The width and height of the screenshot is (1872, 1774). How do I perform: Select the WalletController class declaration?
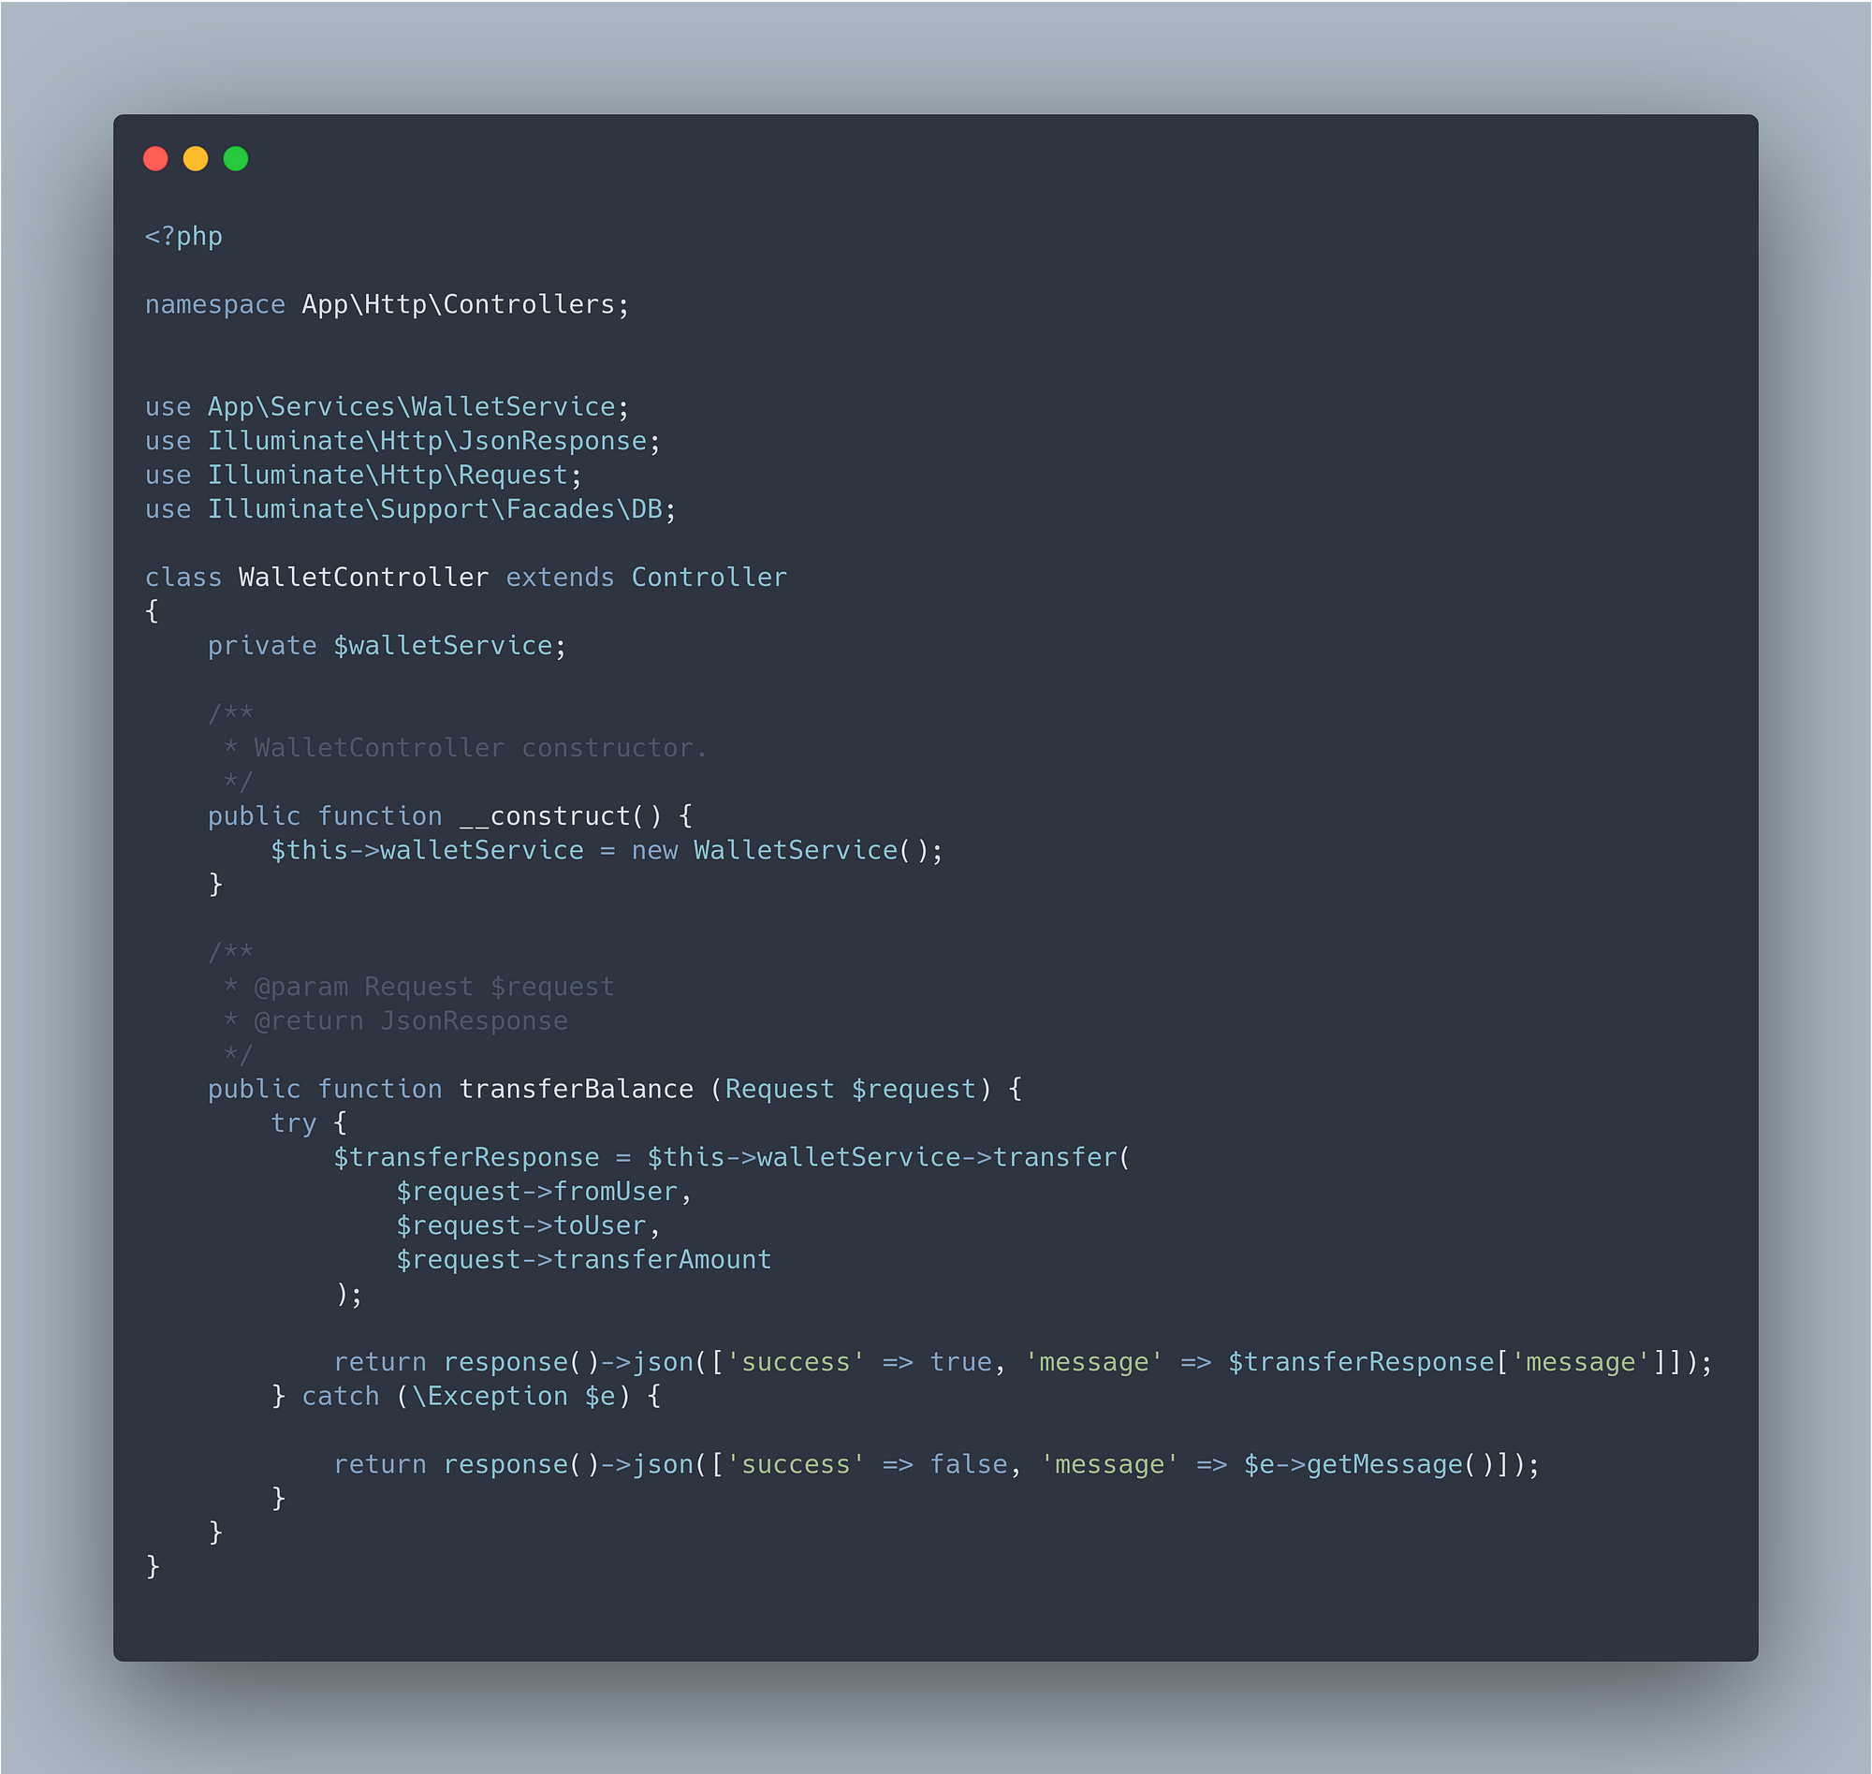(465, 575)
